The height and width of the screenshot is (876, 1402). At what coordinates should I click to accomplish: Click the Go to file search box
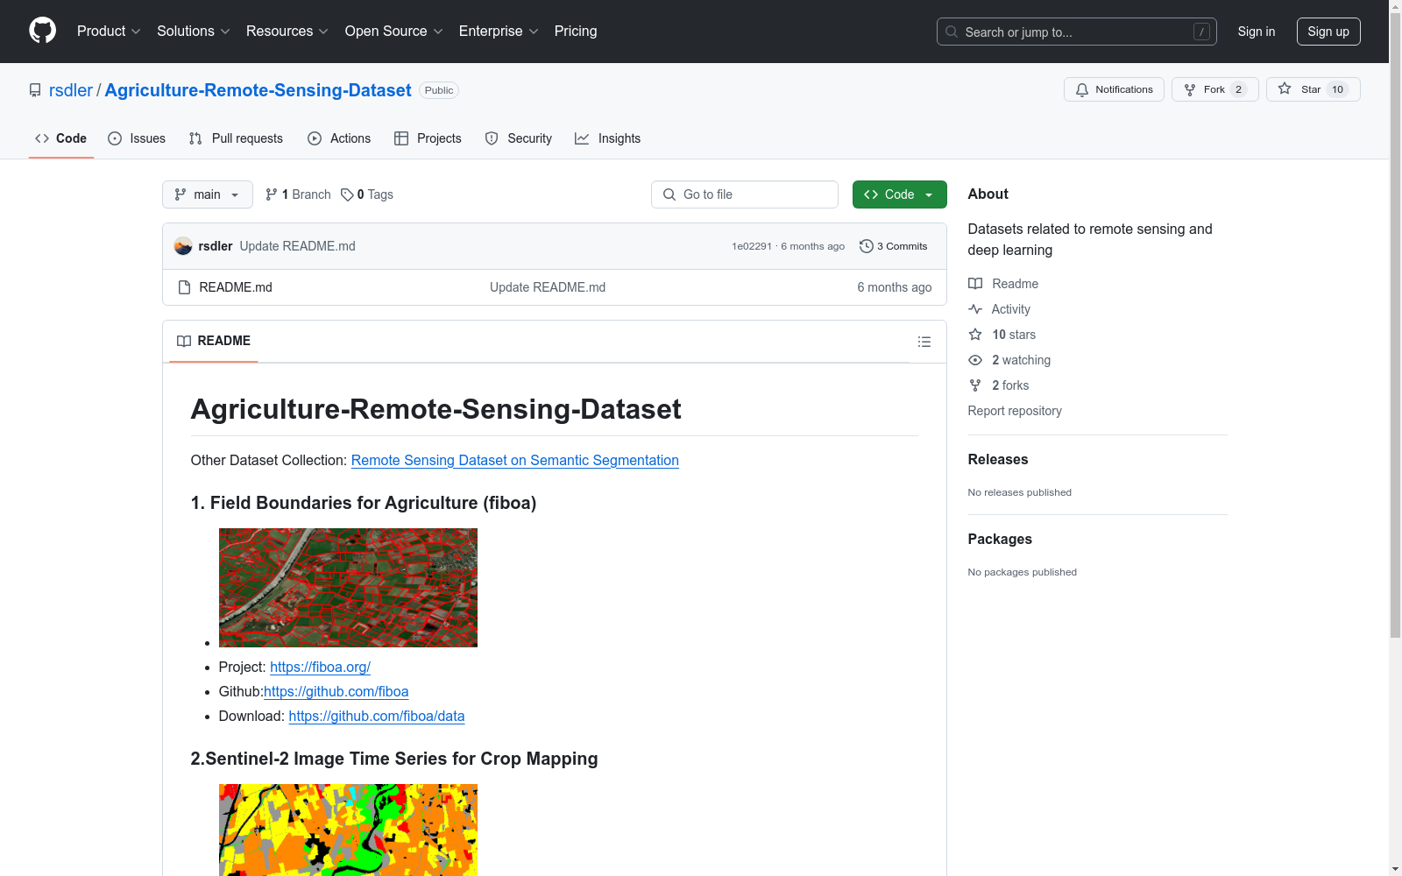[745, 194]
